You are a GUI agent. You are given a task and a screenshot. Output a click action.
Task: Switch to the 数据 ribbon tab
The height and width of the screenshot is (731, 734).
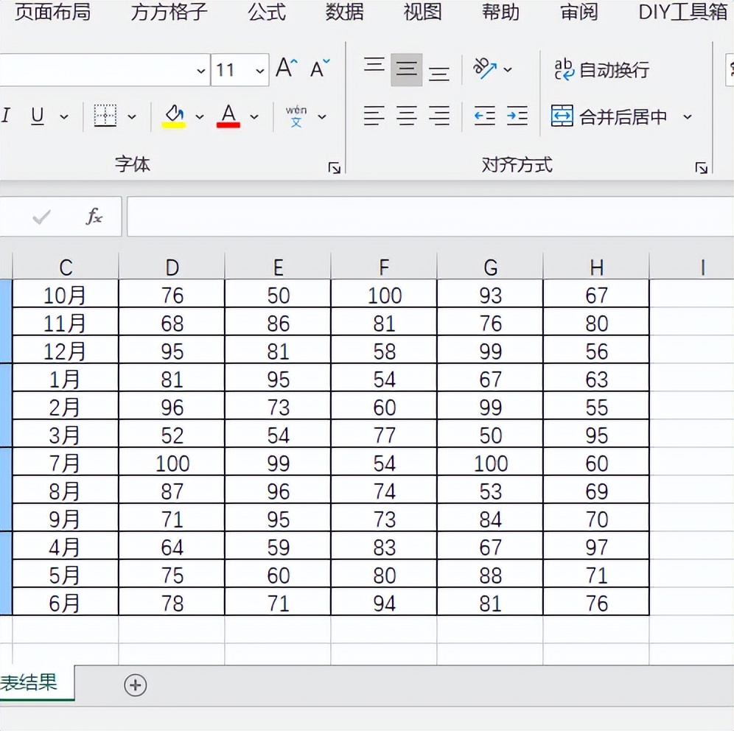pyautogui.click(x=345, y=13)
